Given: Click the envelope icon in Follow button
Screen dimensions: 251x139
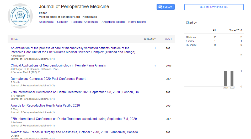Looking at the screenshot, I should (x=160, y=7).
